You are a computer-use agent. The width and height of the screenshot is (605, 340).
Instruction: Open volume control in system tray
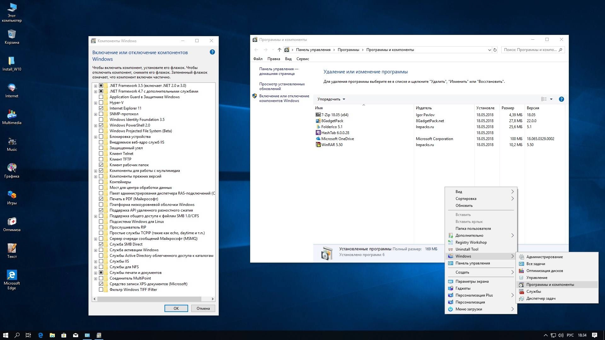(x=561, y=335)
